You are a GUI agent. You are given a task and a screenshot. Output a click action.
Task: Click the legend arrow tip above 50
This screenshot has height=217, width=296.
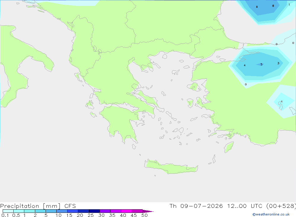click(x=148, y=211)
